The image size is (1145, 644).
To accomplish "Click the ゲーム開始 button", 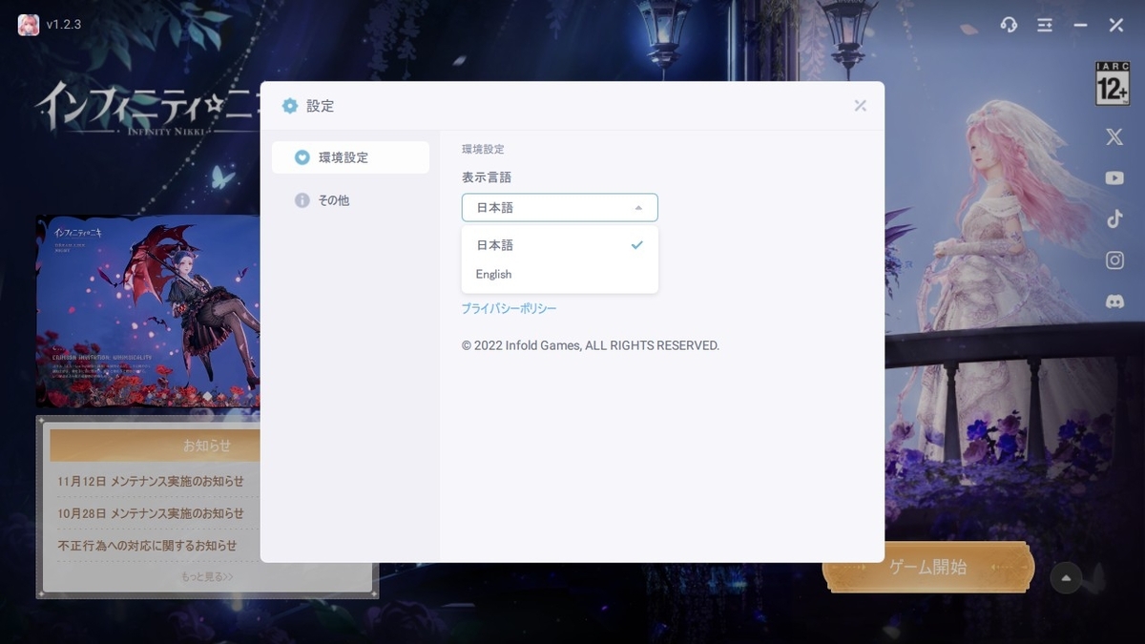I will tap(928, 568).
